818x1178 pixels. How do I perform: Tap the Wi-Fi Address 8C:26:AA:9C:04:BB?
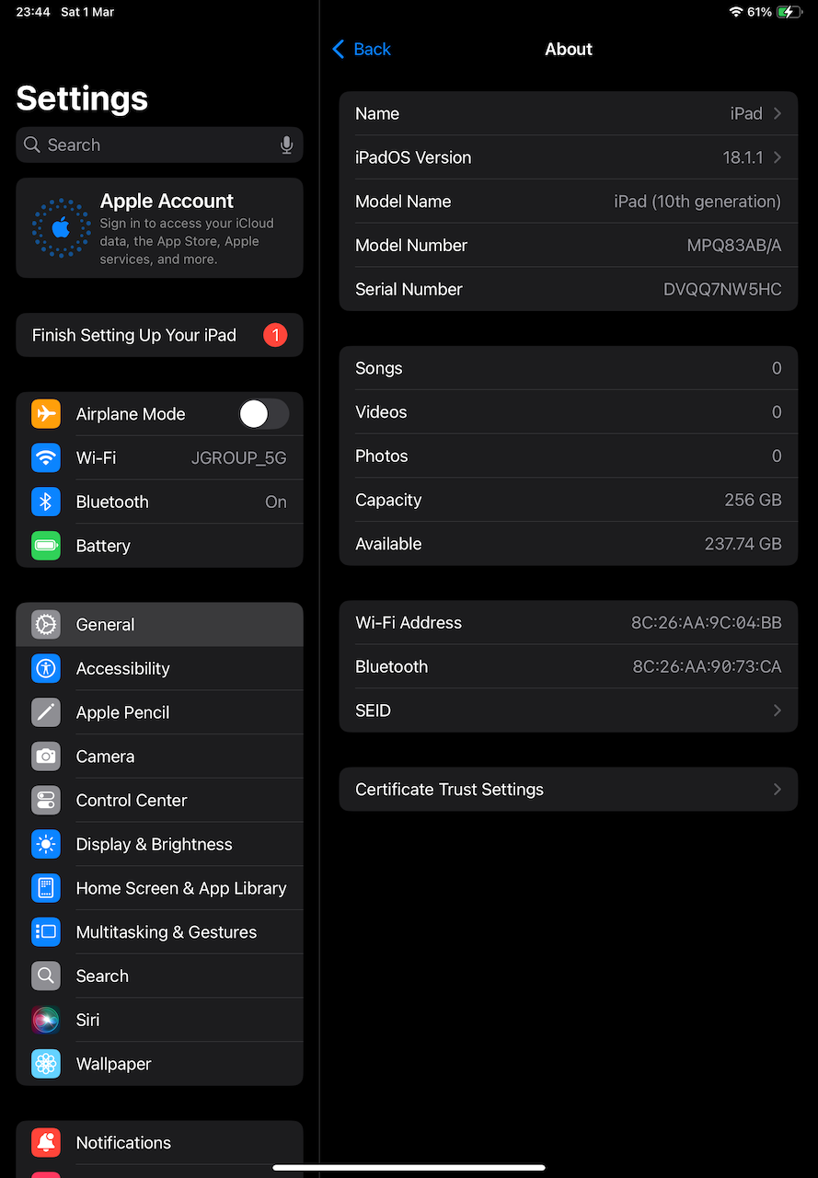click(707, 623)
